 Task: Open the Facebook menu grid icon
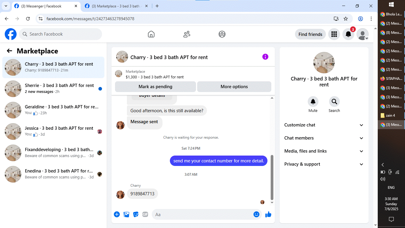(334, 34)
